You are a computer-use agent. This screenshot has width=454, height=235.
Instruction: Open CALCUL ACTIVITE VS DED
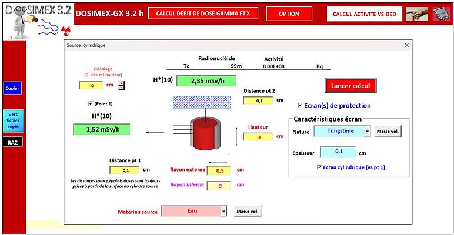coord(362,14)
